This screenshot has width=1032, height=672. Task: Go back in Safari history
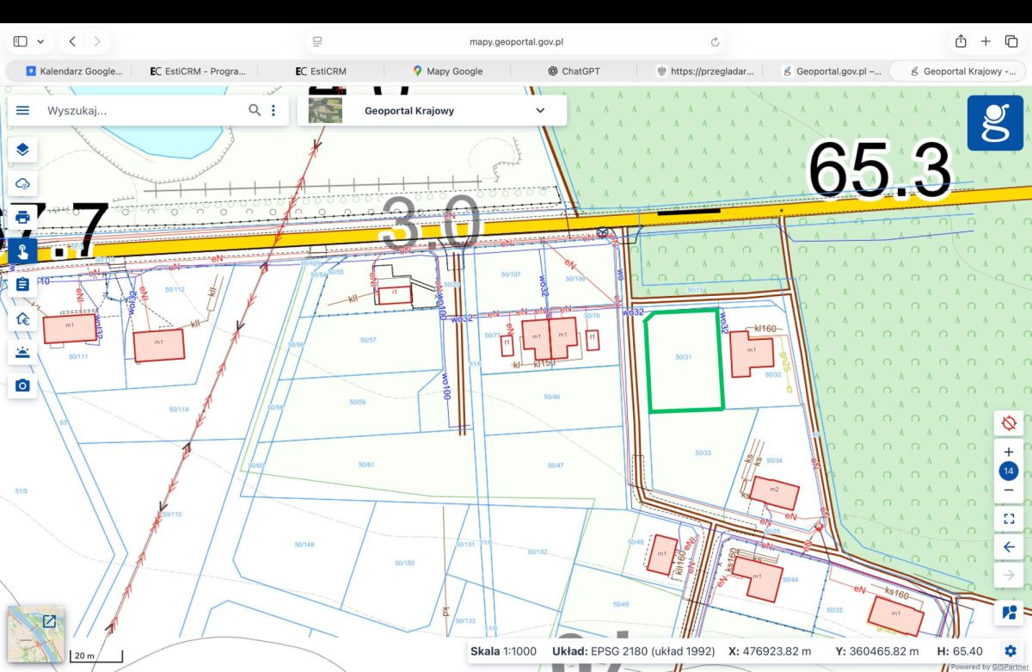pos(72,41)
